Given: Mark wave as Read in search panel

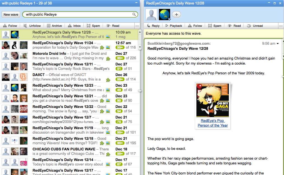Looking at the screenshot, I should (x=113, y=26).
